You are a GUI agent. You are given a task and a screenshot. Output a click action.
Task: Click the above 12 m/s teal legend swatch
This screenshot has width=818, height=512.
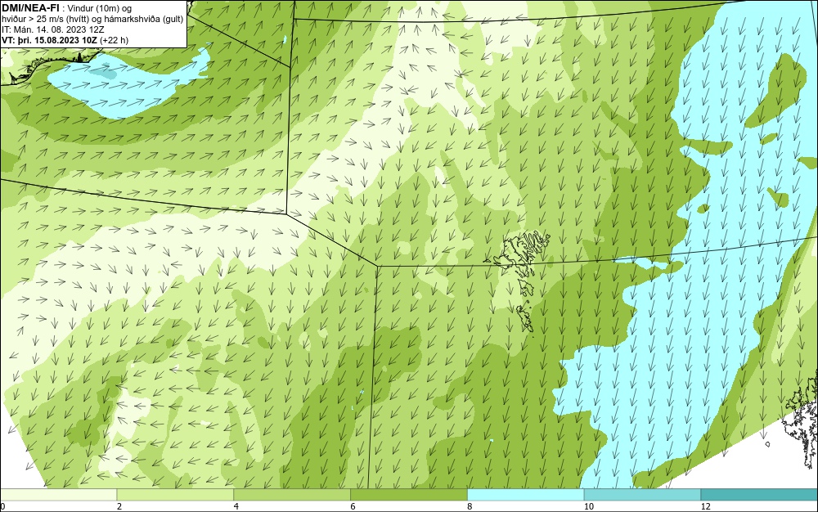[x=760, y=495]
